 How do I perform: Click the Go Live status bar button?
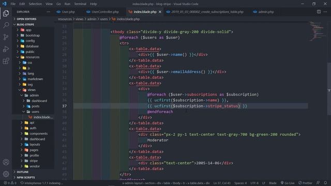[x=288, y=183]
